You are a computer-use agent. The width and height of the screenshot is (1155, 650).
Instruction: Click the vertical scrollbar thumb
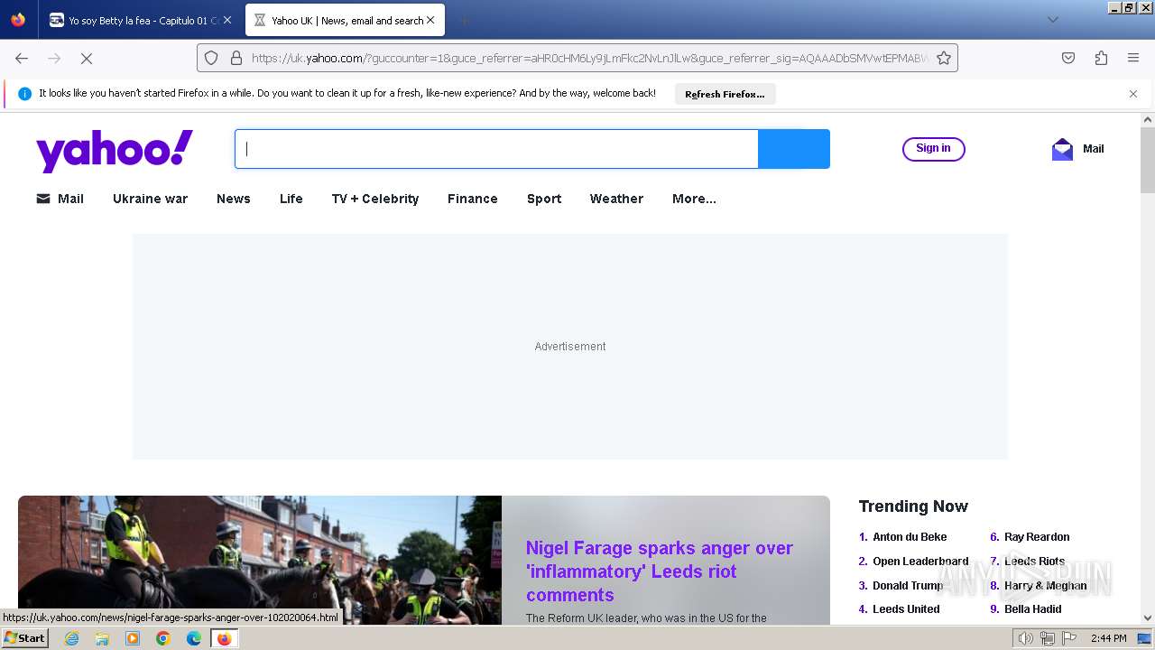(1148, 160)
